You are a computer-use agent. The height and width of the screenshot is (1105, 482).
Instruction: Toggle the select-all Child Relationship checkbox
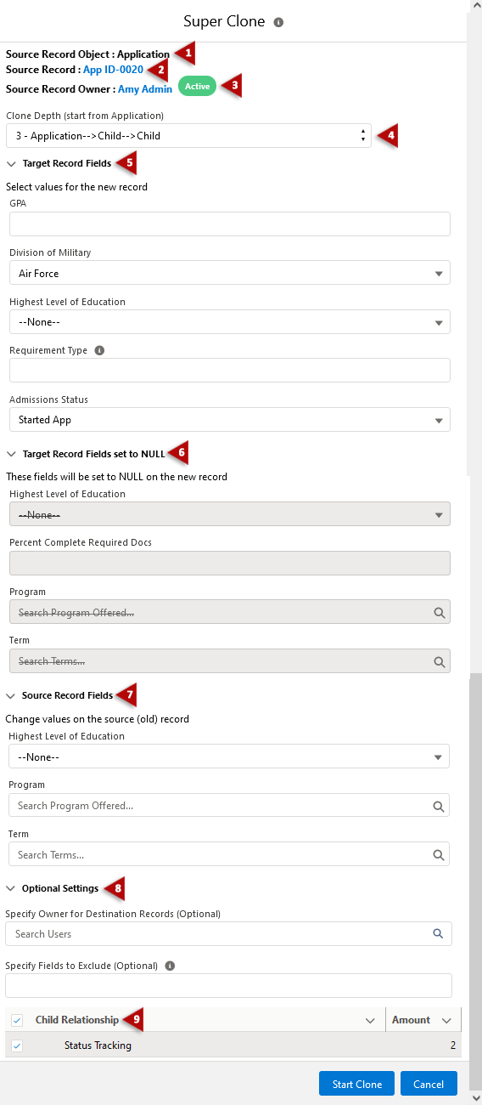[x=17, y=1020]
